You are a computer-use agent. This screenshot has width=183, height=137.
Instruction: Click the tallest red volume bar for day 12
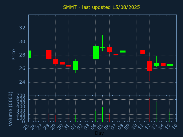click(150, 110)
